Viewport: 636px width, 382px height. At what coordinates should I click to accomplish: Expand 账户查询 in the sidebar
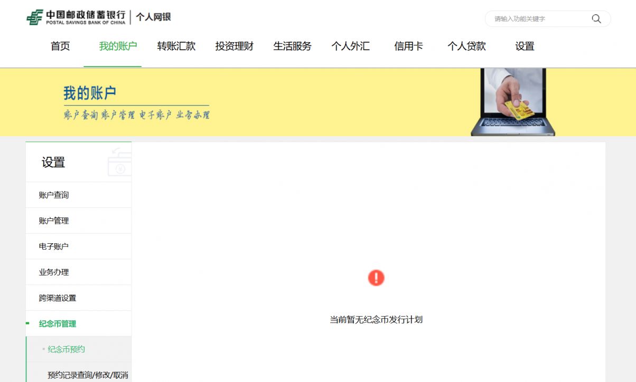79,195
